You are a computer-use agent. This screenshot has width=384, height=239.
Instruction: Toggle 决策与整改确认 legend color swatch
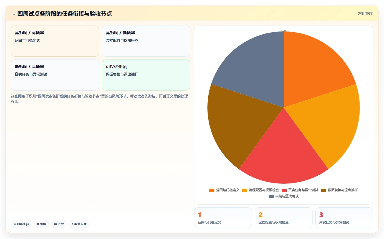(271, 196)
